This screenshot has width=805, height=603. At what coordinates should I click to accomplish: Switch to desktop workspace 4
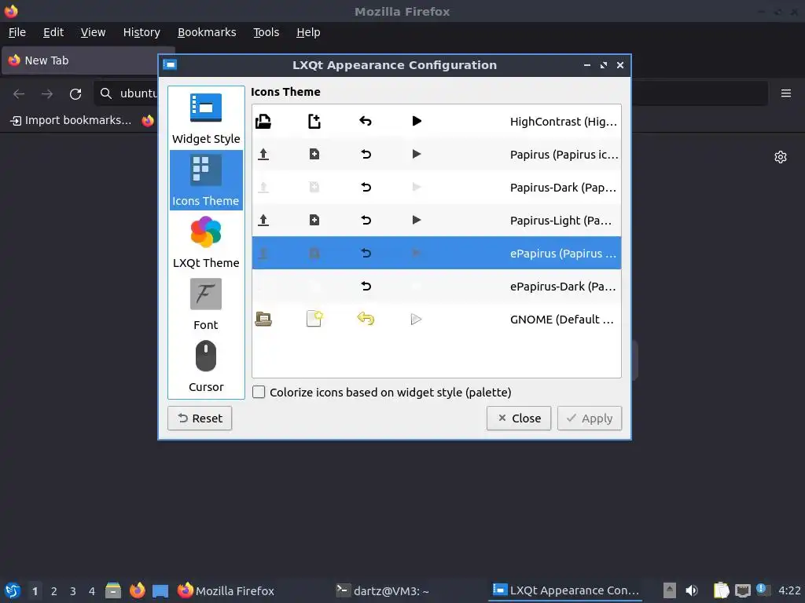(92, 591)
